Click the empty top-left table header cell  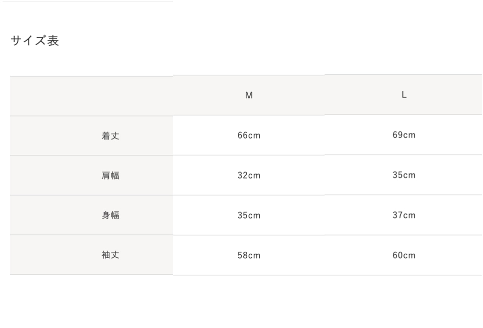point(91,96)
